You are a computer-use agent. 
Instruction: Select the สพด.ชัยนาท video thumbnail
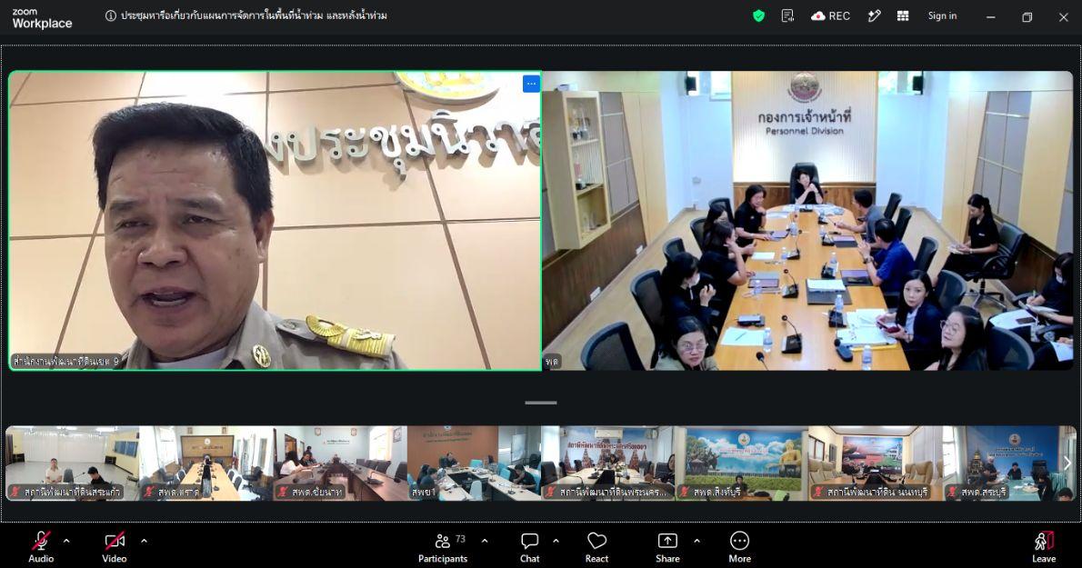pos(340,463)
